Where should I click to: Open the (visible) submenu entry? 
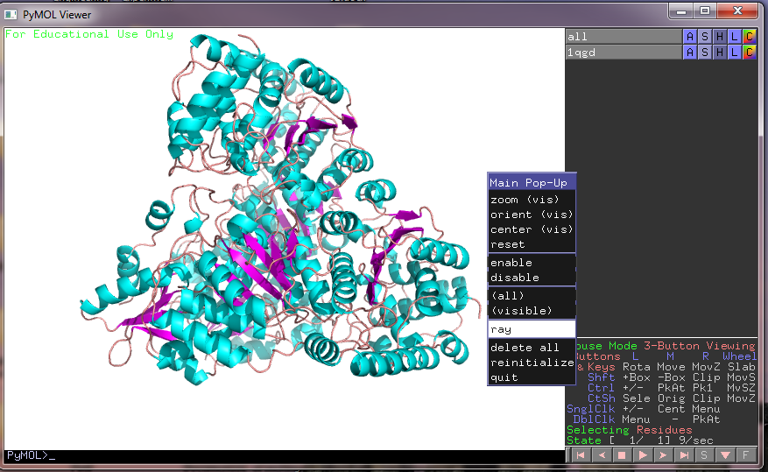point(532,310)
